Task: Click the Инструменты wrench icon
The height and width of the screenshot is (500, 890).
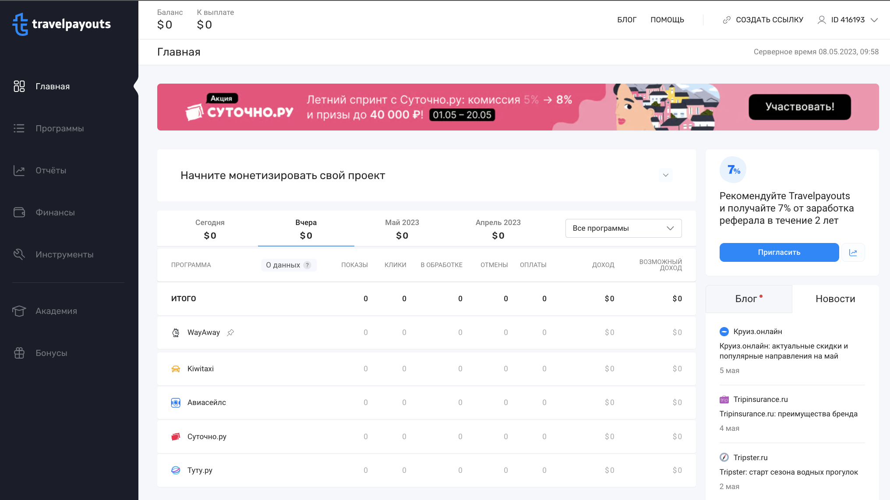Action: (19, 254)
